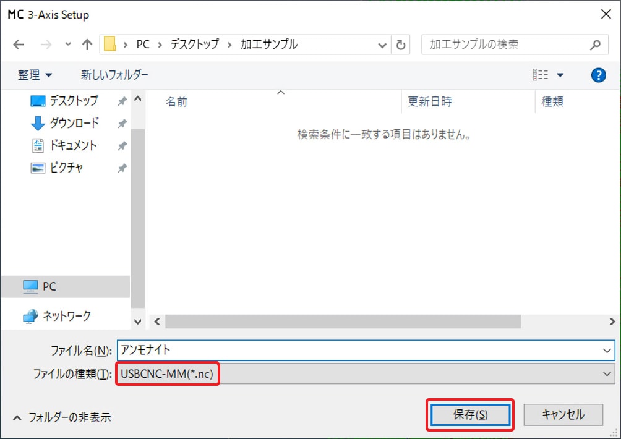Change view layout icon
The width and height of the screenshot is (621, 439).
point(541,75)
